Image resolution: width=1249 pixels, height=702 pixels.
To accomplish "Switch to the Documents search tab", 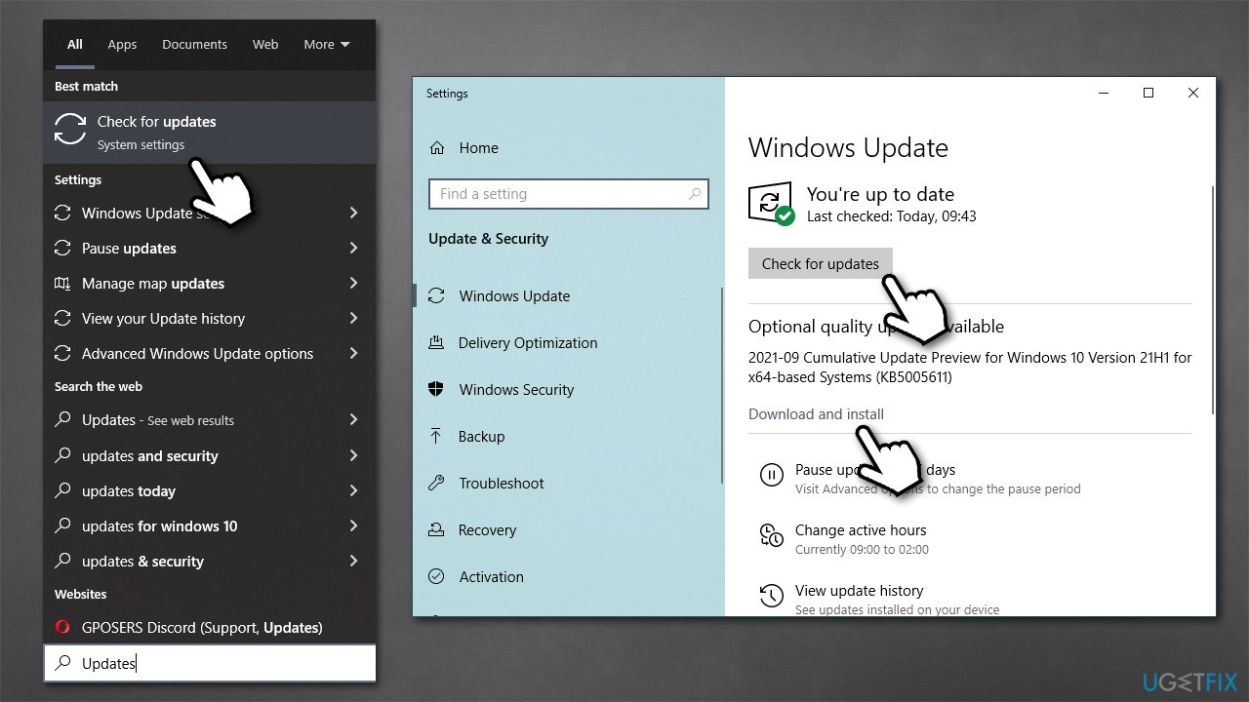I will coord(194,44).
